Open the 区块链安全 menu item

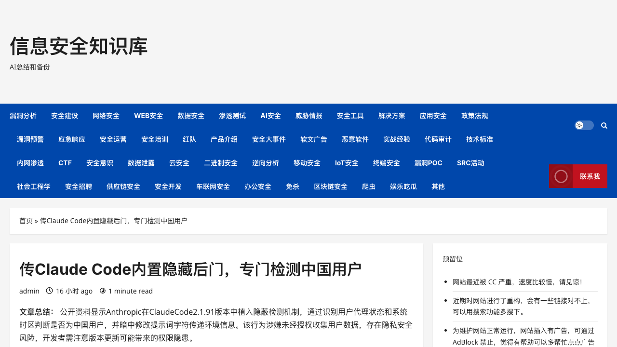point(331,187)
